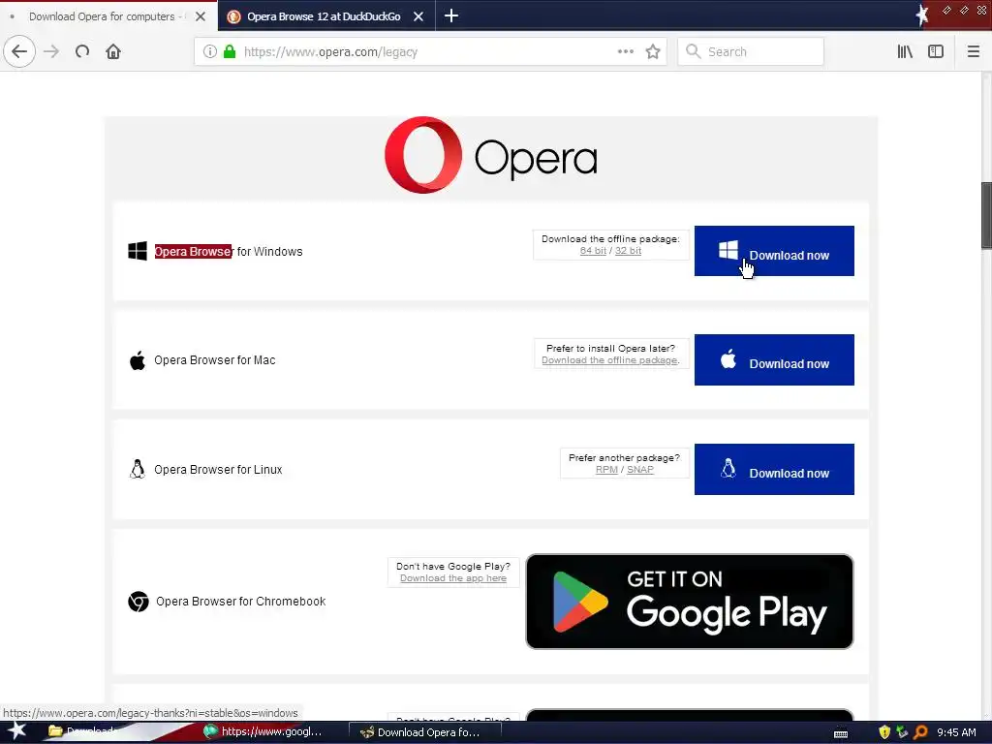992x744 pixels.
Task: Open the yellow shield security tray icon
Action: tap(884, 732)
